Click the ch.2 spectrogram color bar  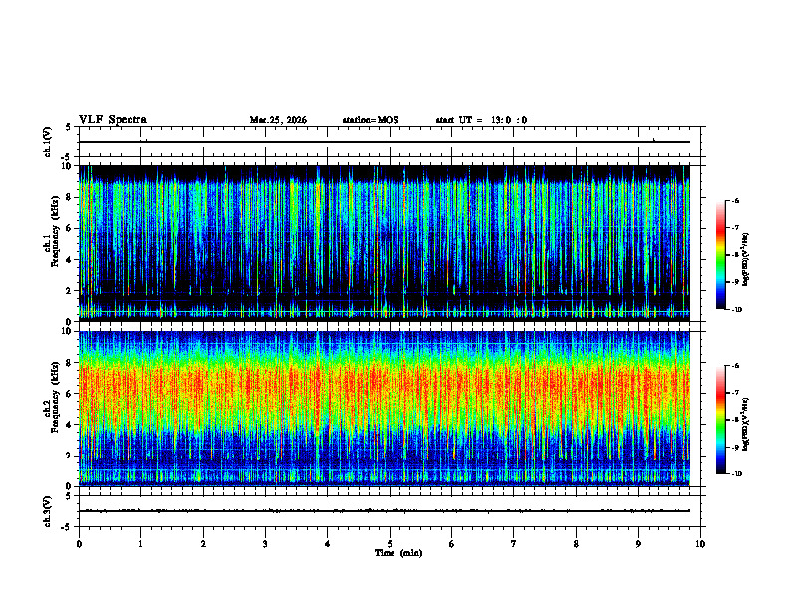720,420
